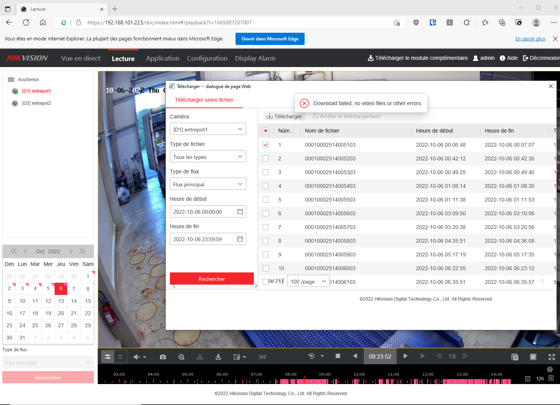Open the 100 /page dropdown
Image resolution: width=560 pixels, height=405 pixels.
(308, 282)
